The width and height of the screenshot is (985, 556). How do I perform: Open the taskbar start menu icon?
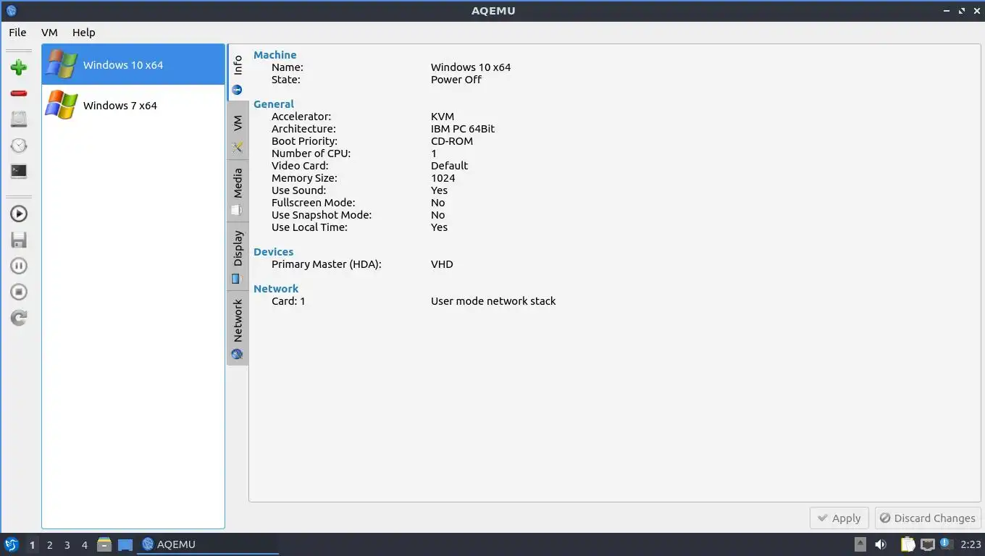11,544
